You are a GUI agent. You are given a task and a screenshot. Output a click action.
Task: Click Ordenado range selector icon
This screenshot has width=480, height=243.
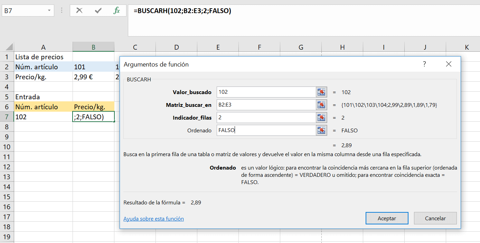[x=321, y=130]
